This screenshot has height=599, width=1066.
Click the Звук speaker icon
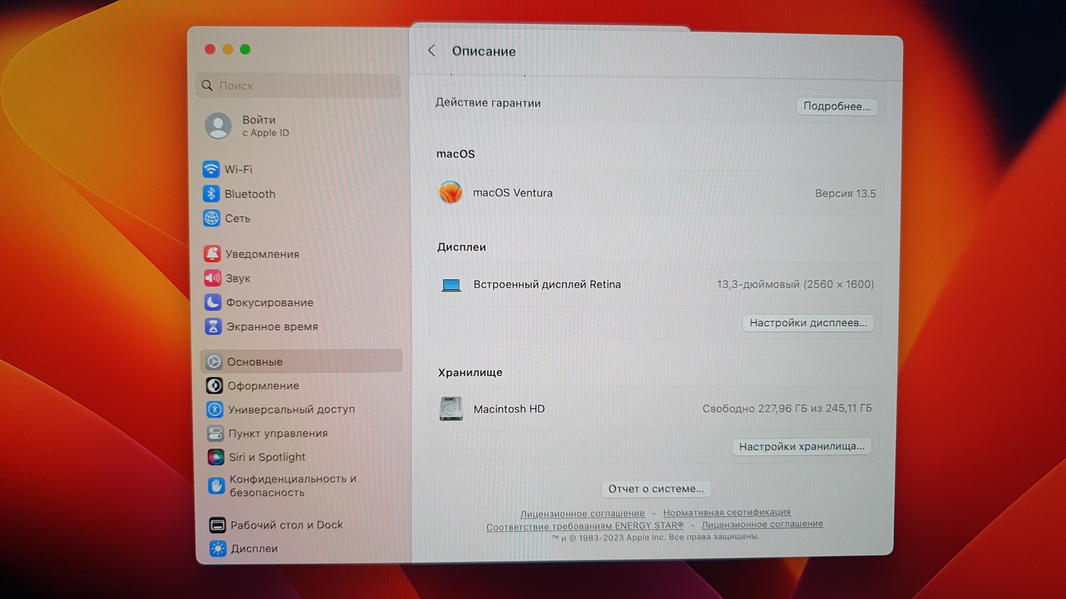point(212,278)
